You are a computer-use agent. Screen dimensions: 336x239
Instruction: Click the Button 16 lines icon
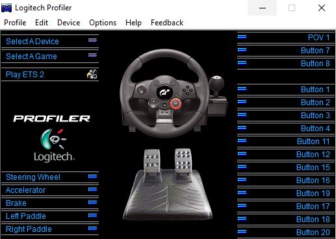(x=242, y=180)
